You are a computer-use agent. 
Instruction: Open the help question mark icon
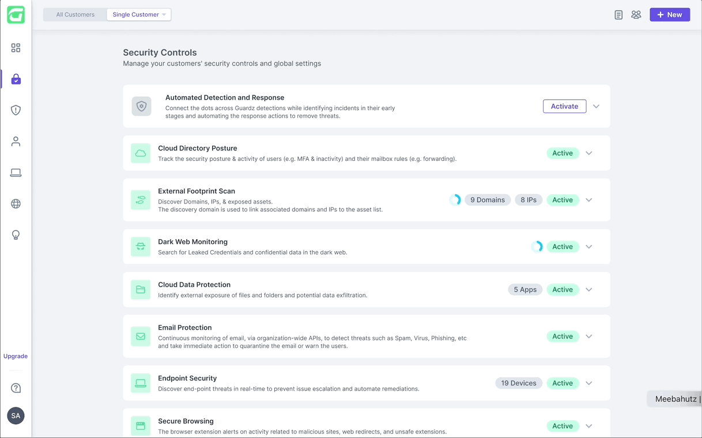[16, 388]
